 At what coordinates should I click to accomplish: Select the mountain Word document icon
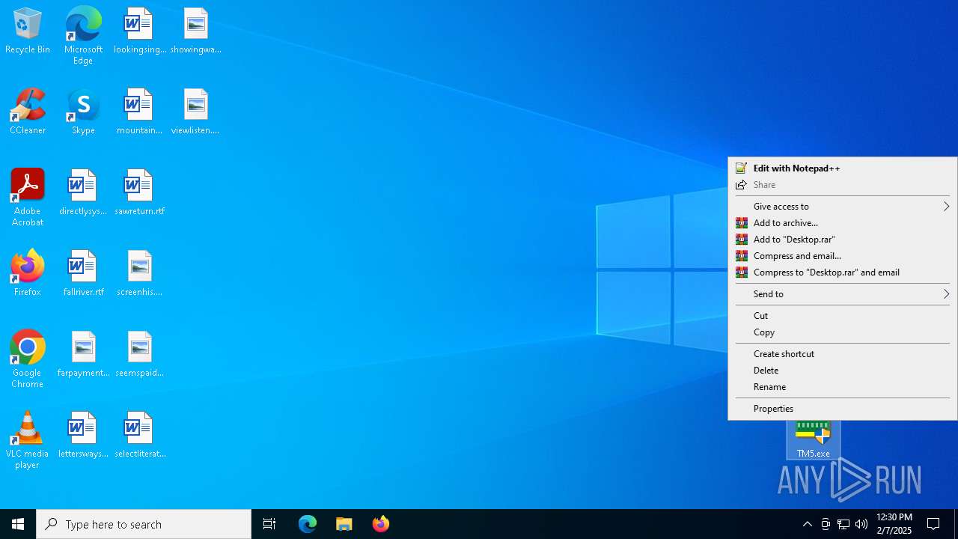[x=139, y=112]
